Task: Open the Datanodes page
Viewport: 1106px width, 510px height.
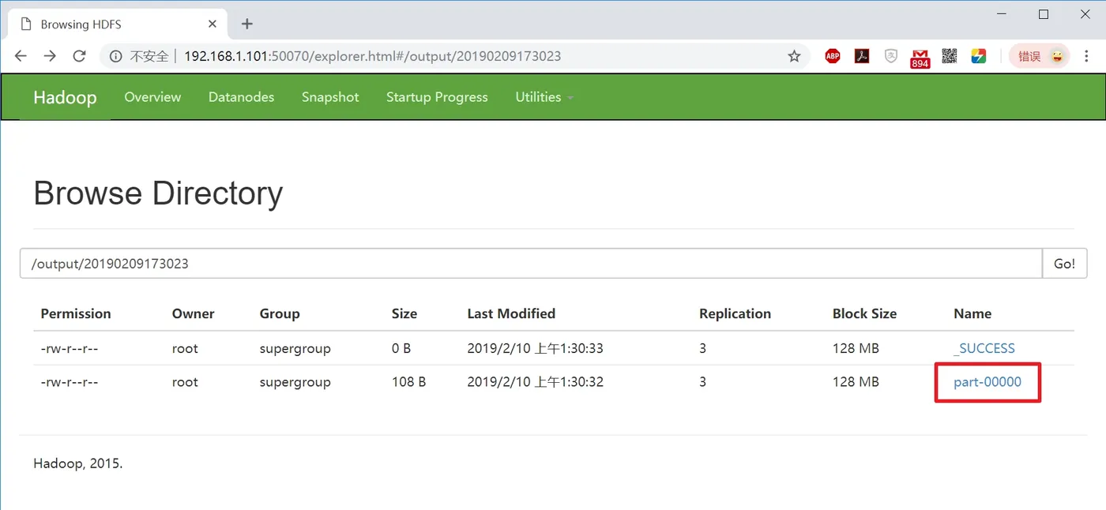Action: pyautogui.click(x=241, y=97)
